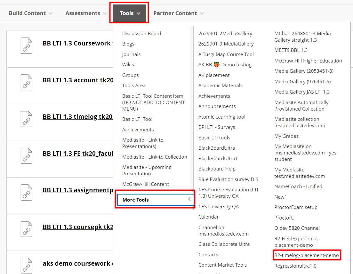Choose McGraw-Hill Higher Education
353x274 pixels.
[x=308, y=61]
